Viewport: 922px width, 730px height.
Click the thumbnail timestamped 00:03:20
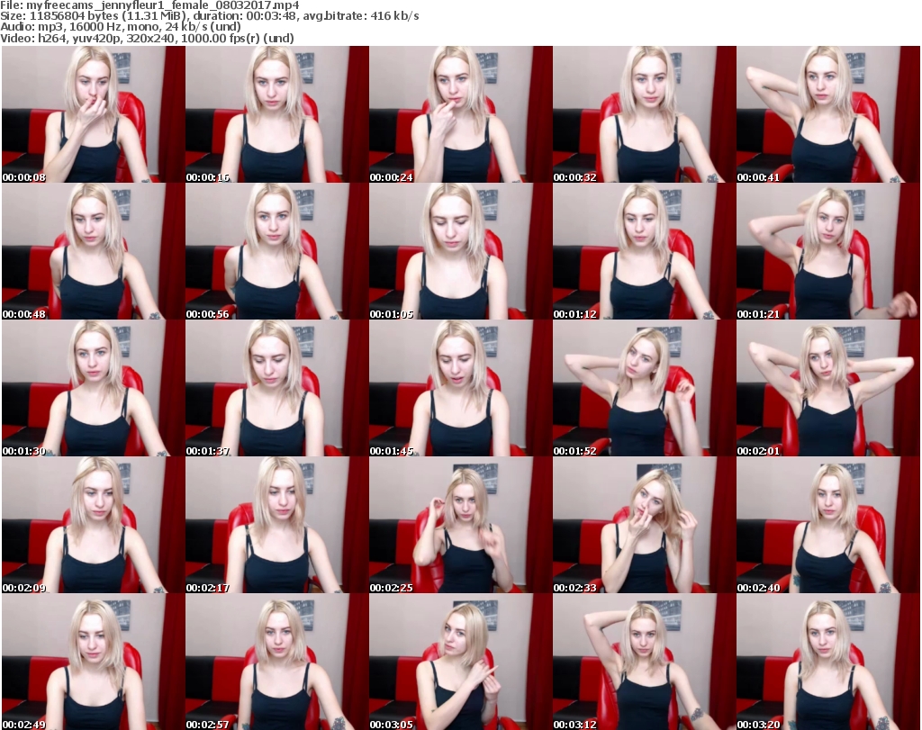828,662
